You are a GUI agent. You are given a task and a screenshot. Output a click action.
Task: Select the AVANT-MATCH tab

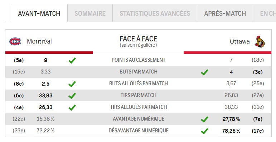[39, 13]
